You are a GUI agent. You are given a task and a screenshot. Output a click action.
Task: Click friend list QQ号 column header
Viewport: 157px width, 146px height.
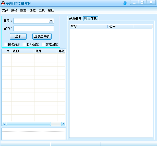click(120, 27)
